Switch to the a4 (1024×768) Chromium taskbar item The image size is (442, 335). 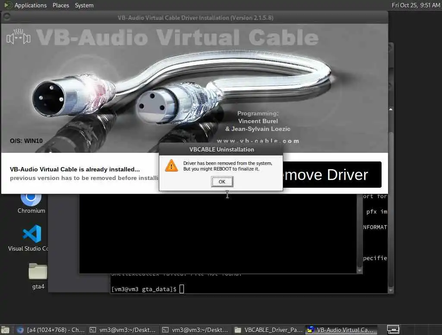51,330
